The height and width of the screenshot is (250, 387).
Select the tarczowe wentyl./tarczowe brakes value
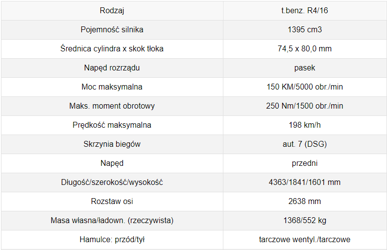[305, 239]
